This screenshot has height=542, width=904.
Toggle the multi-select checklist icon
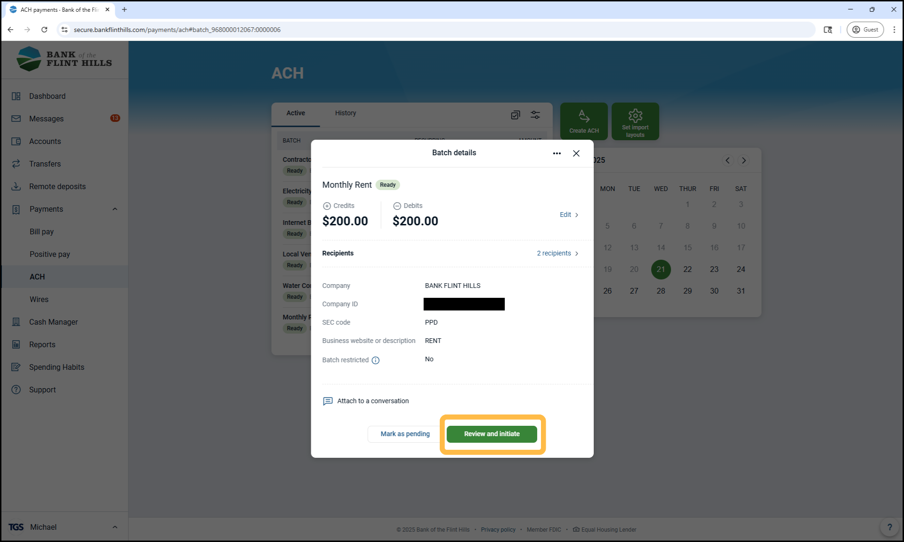coord(515,115)
